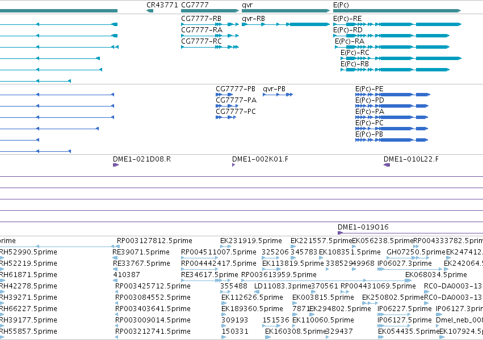Click the CG7777 gene bar
The width and height of the screenshot is (483, 340).
pyautogui.click(x=210, y=11)
